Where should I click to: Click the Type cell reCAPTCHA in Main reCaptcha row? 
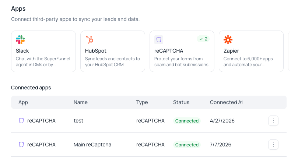coord(150,145)
